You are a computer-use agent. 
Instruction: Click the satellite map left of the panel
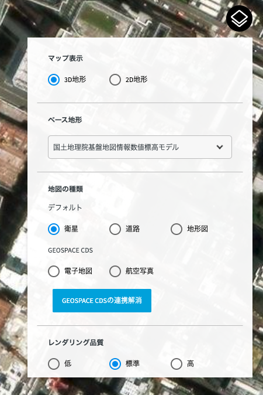13,202
